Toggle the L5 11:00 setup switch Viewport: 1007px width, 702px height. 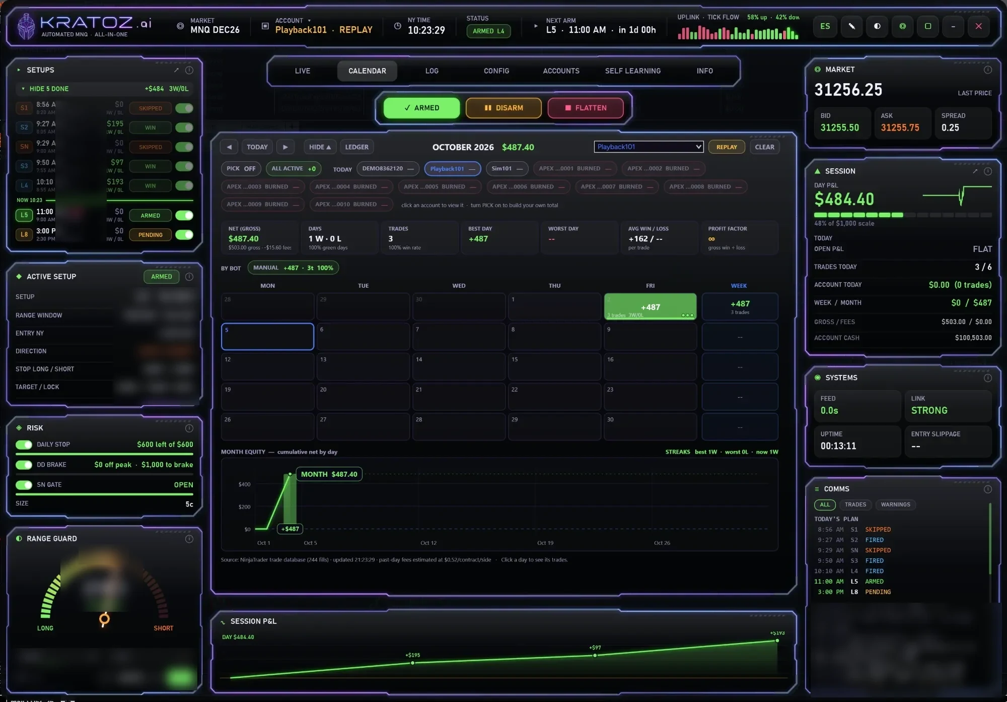pyautogui.click(x=184, y=216)
